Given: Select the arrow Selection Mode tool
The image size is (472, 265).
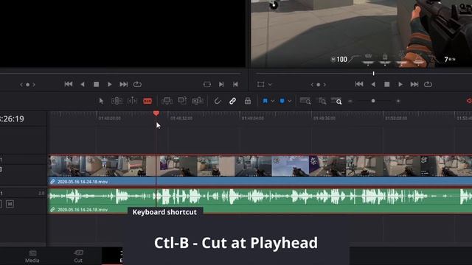Looking at the screenshot, I should coord(102,101).
